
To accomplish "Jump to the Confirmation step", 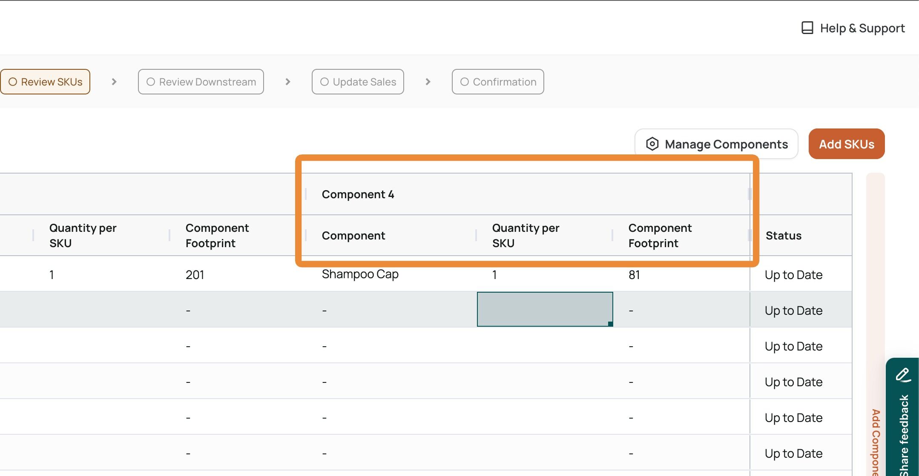I will coord(498,82).
